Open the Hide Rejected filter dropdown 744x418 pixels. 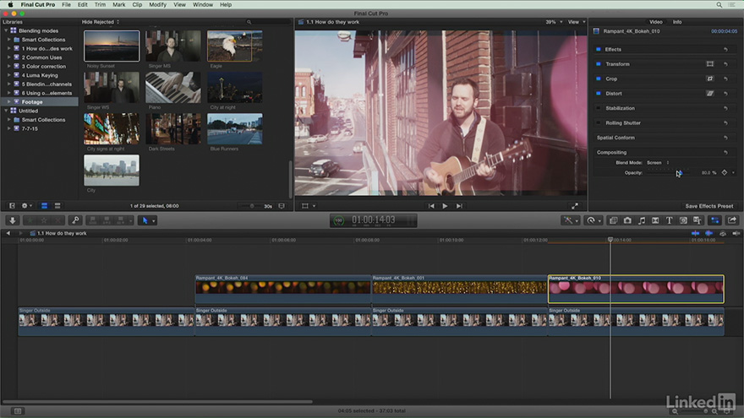point(100,22)
